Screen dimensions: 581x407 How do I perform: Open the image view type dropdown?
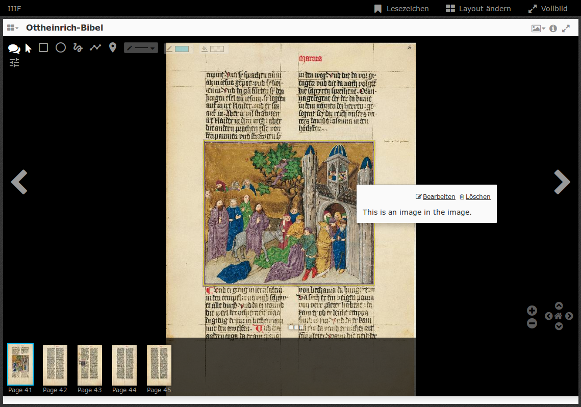pos(538,29)
